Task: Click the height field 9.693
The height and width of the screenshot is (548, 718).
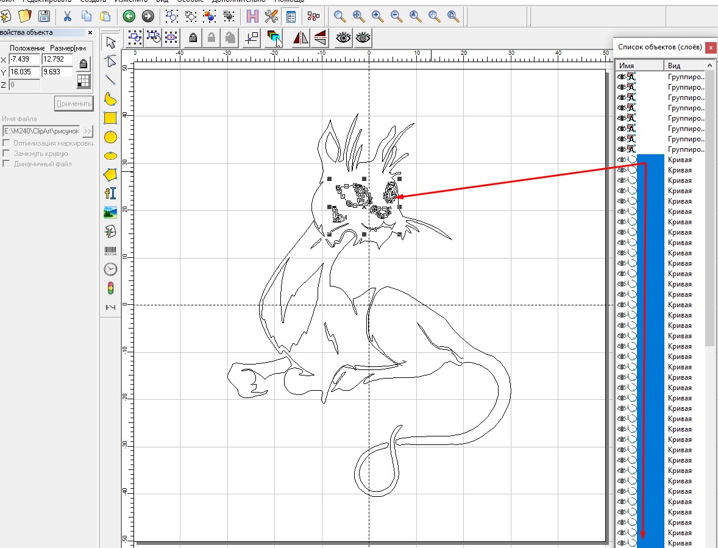Action: coord(57,72)
